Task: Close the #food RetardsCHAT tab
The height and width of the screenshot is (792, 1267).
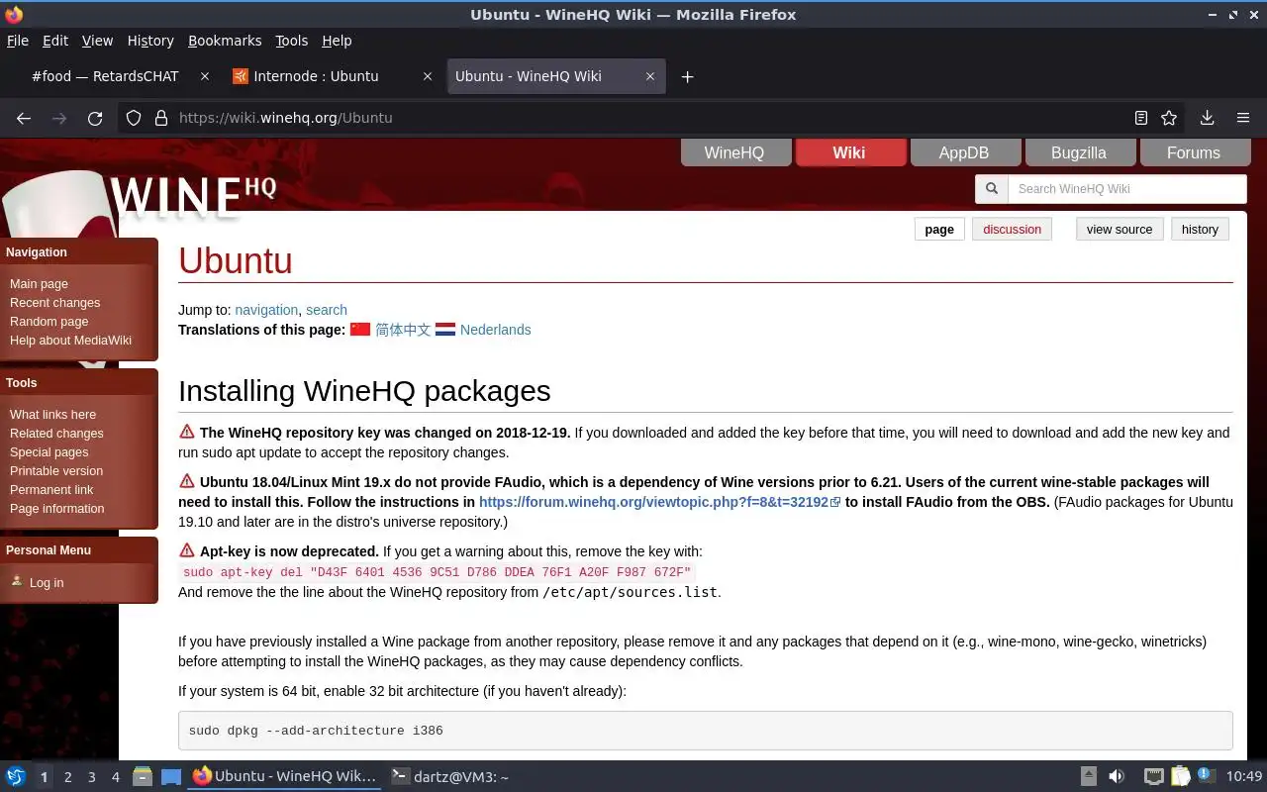Action: [x=205, y=76]
